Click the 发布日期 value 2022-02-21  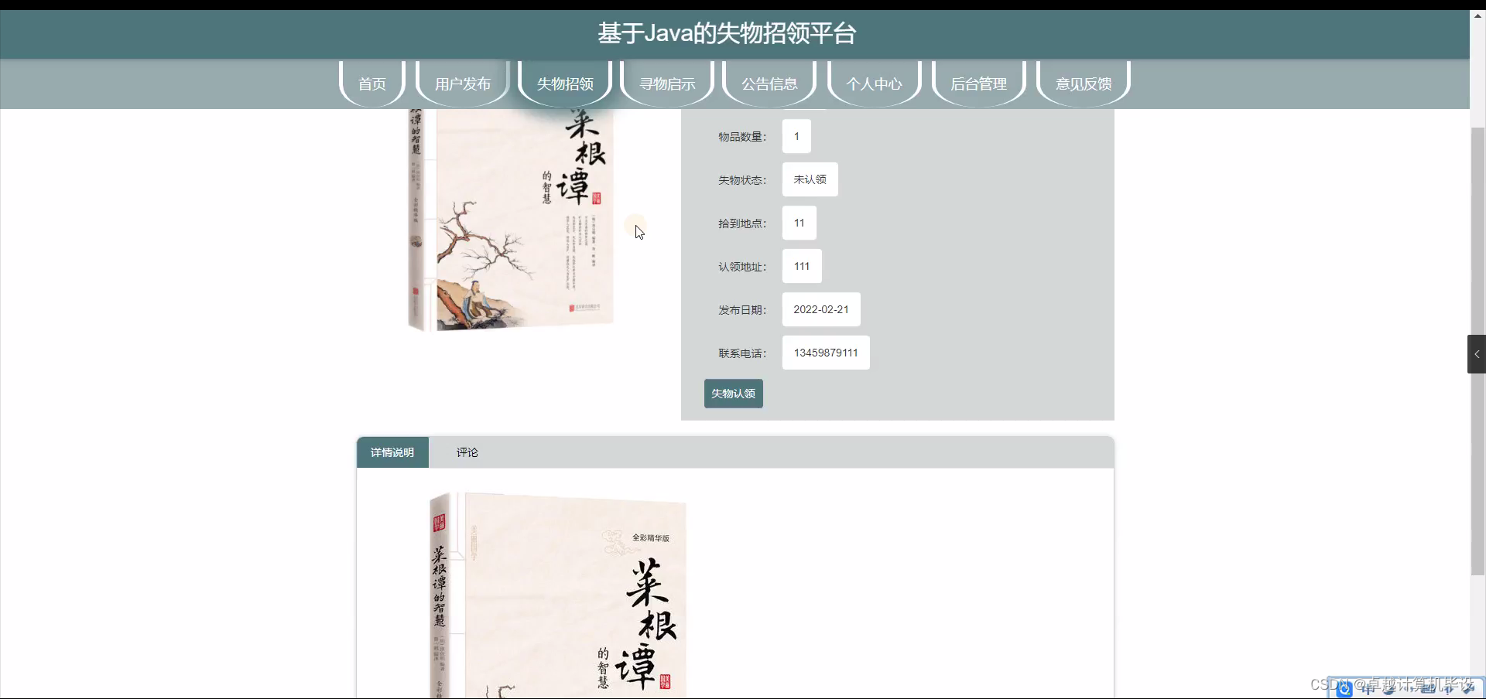tap(821, 309)
